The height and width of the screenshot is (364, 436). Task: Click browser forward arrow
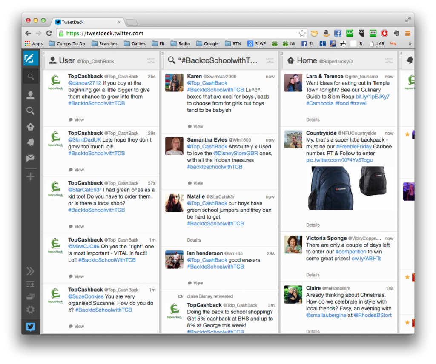(x=39, y=33)
